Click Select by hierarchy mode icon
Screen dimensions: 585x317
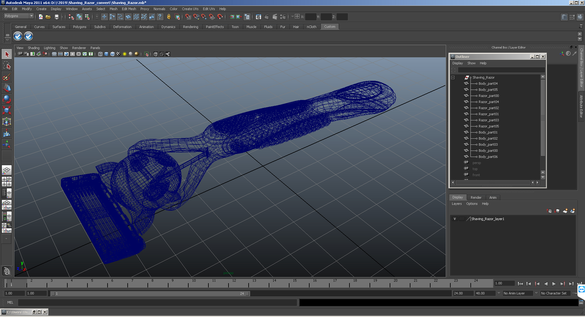click(71, 17)
